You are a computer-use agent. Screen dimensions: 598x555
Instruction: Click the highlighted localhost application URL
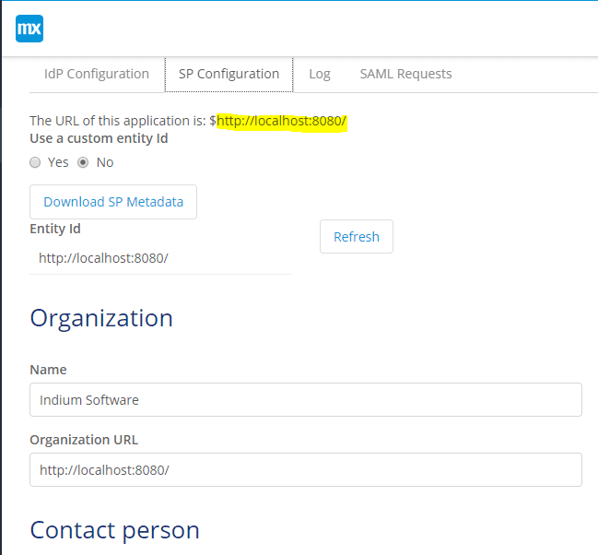coord(281,121)
